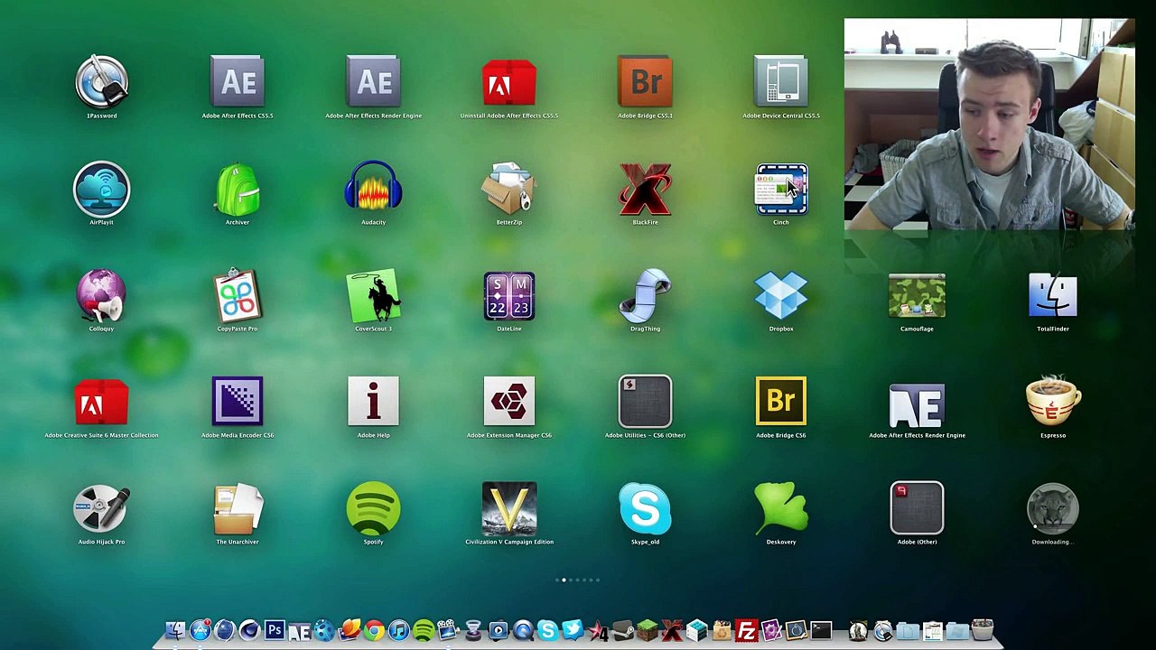Screen dimensions: 1156x650
Task: Open the Adobe Utilities – CS6 (Other) folder
Action: tap(645, 403)
